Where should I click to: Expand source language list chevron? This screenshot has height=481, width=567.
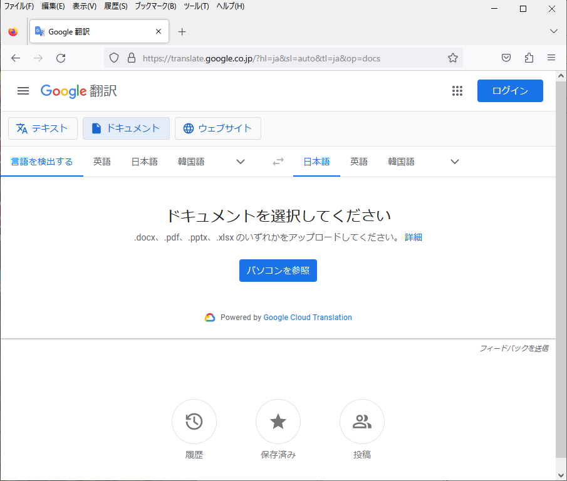click(241, 162)
